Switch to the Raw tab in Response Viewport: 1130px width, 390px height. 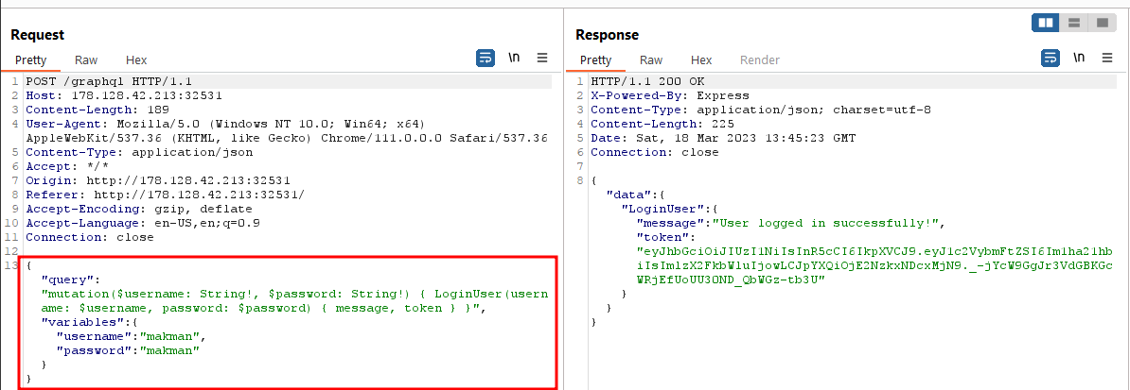(x=651, y=59)
